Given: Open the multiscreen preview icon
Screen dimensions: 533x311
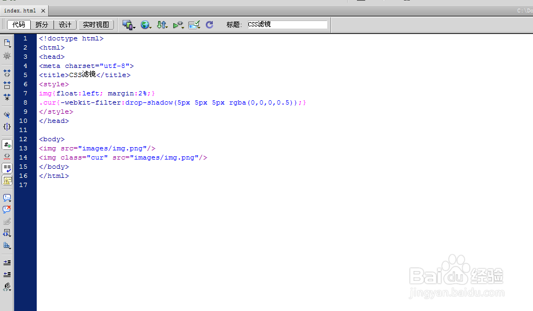Looking at the screenshot, I should [x=127, y=24].
